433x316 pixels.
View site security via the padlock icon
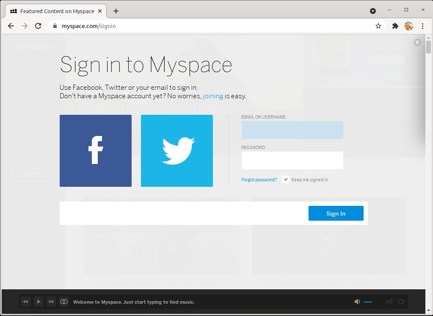(55, 26)
